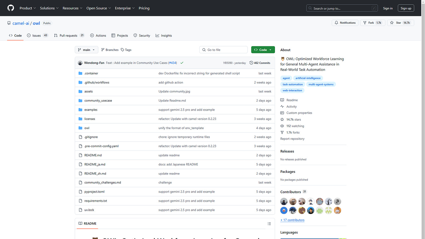The width and height of the screenshot is (425, 239).
Task: Click the Readme book icon in About
Action: (x=282, y=100)
